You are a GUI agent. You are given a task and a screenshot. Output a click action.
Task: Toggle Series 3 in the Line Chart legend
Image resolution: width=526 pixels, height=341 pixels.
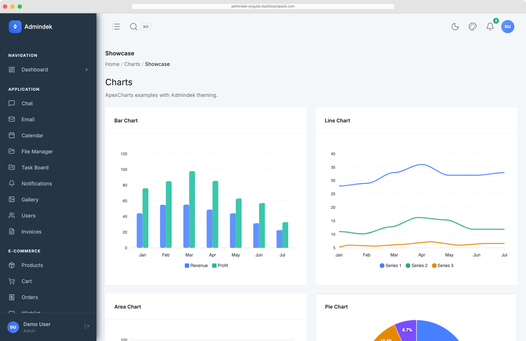[x=443, y=266]
